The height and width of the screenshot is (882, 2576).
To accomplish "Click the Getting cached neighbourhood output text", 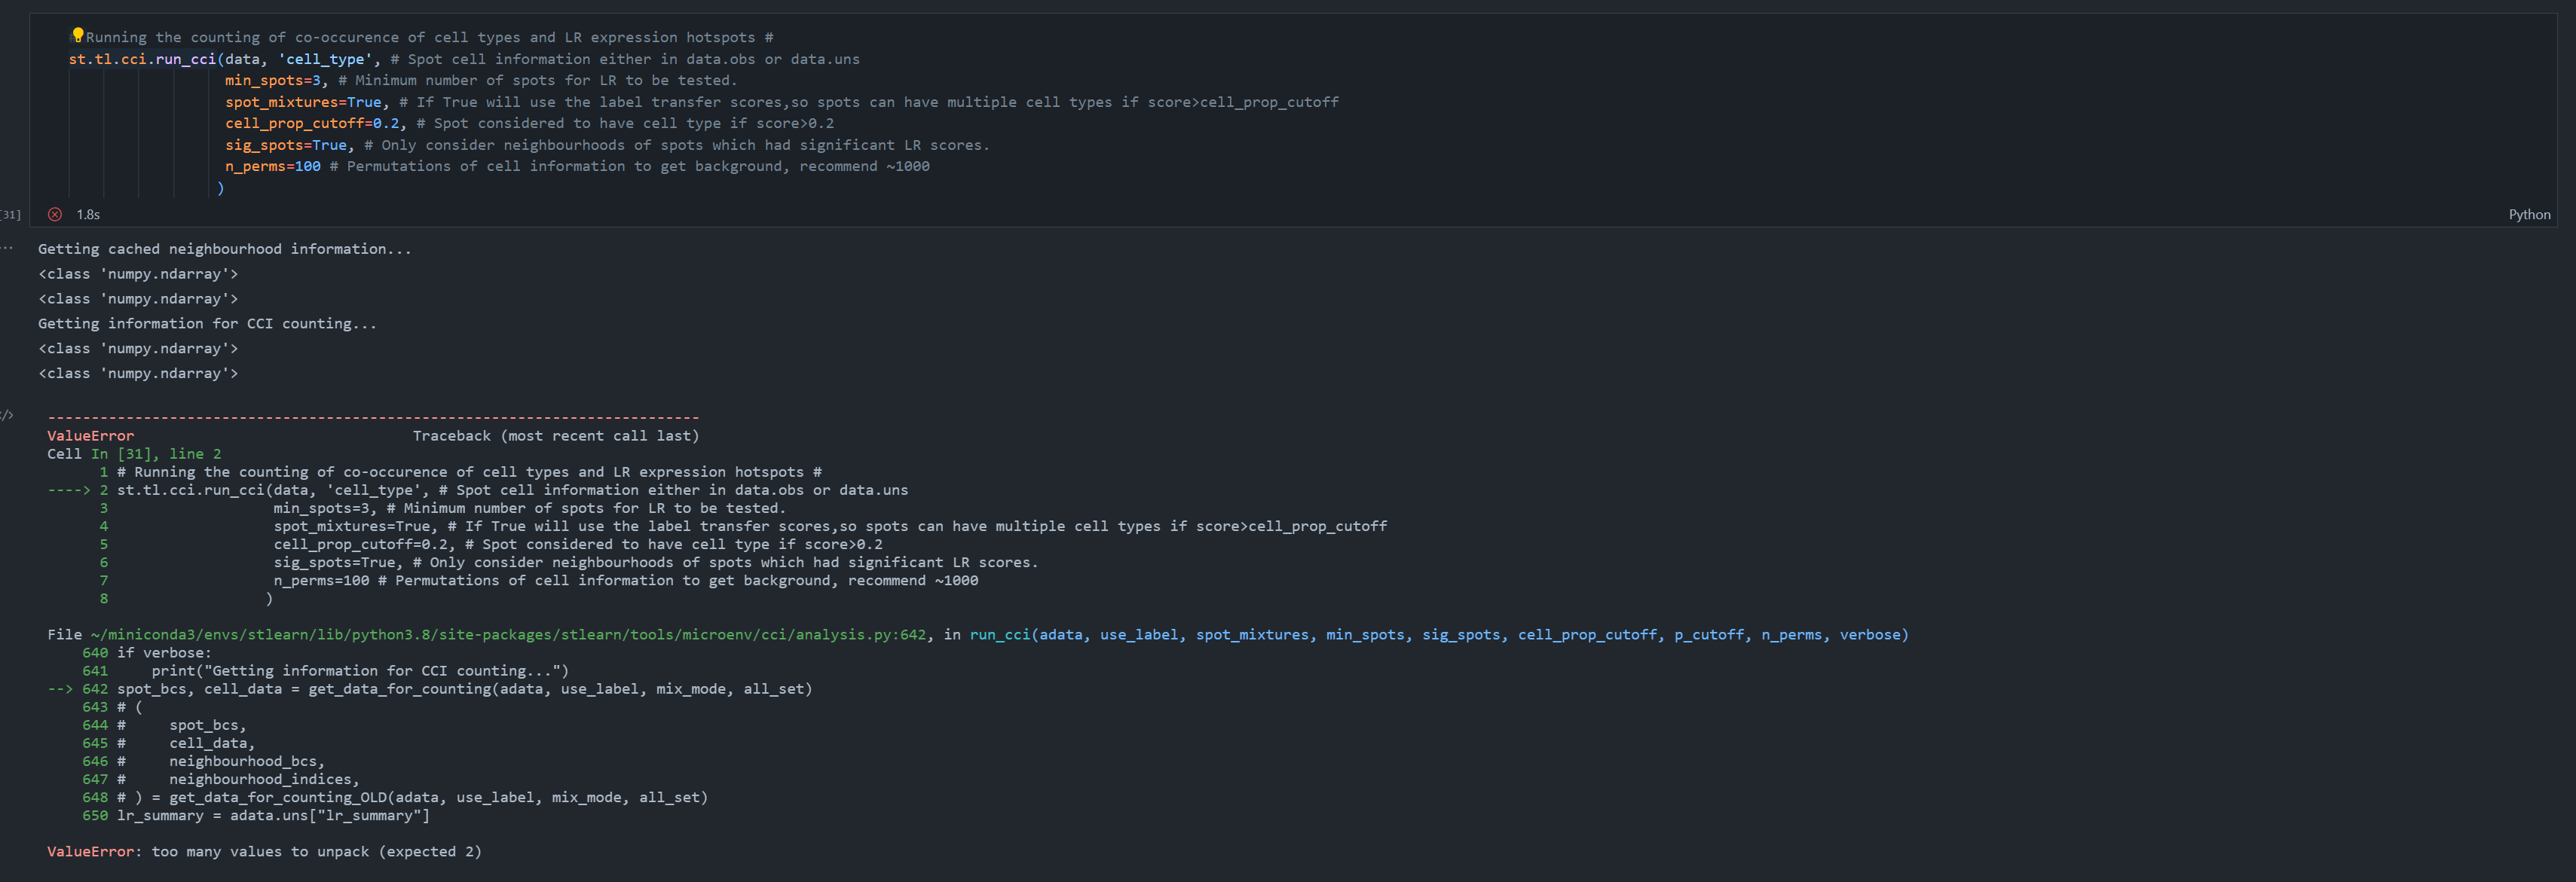I will (x=224, y=248).
